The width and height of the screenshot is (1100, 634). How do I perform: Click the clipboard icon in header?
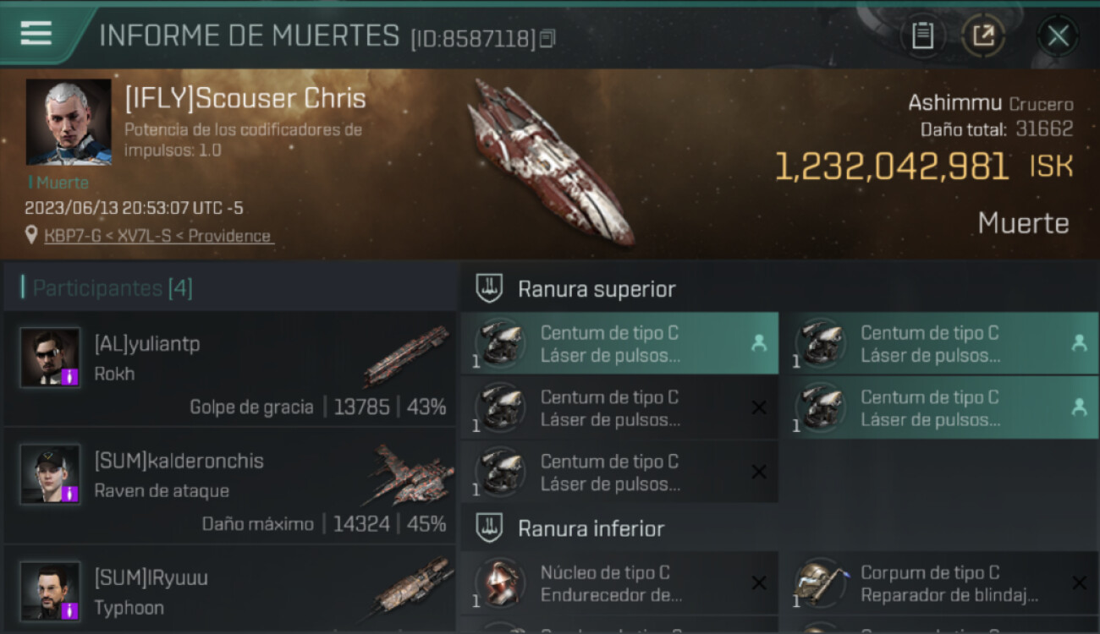pyautogui.click(x=922, y=36)
